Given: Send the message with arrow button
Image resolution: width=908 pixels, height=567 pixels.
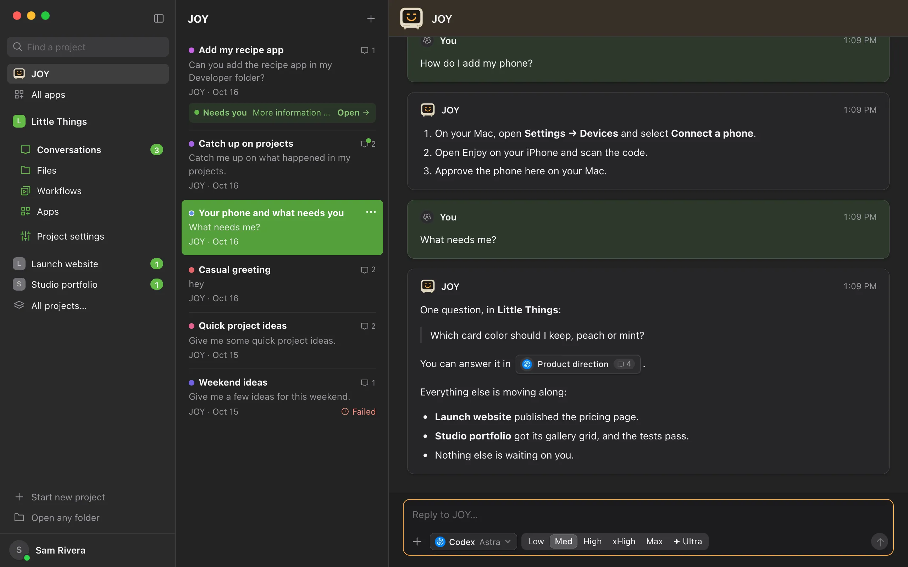Looking at the screenshot, I should (x=880, y=541).
